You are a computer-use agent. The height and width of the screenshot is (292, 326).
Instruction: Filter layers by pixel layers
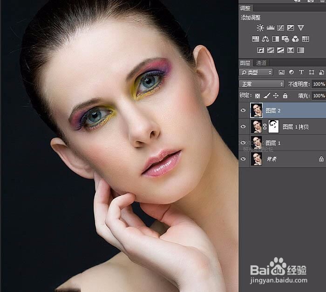click(x=281, y=72)
